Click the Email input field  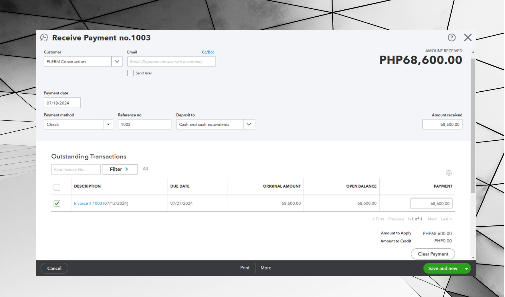pos(172,61)
